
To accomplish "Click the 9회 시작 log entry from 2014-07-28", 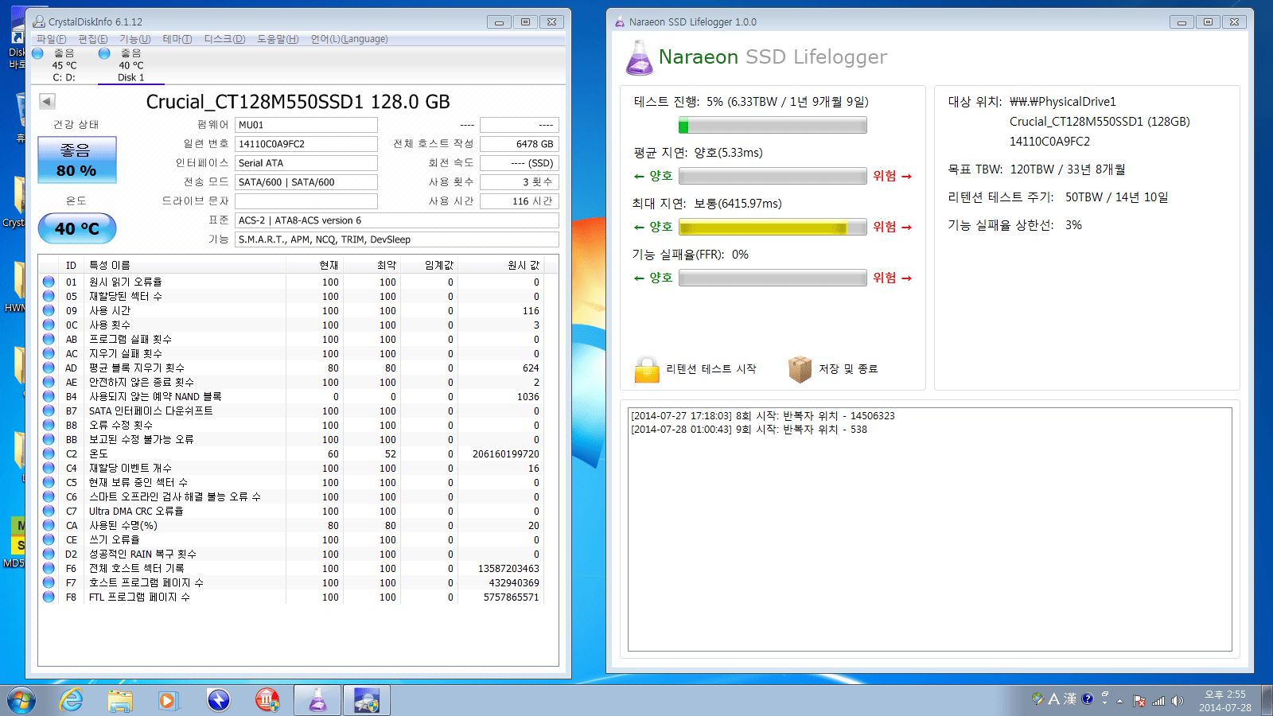I will point(749,430).
